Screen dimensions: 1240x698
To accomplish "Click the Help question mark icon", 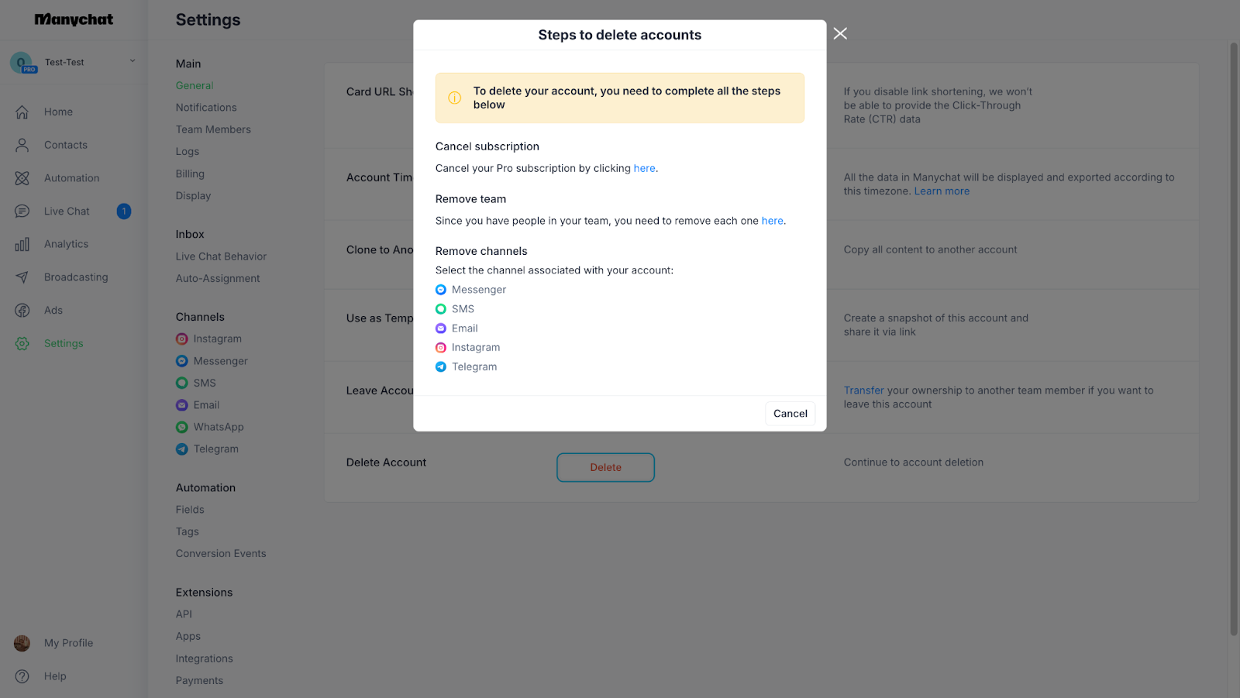I will click(x=22, y=676).
